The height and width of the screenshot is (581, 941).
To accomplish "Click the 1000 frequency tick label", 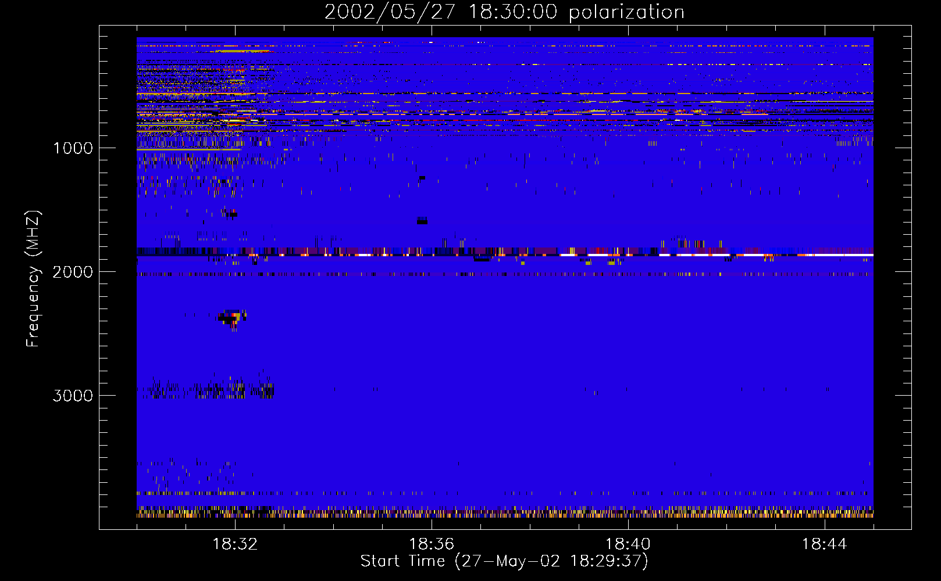I will click(x=73, y=148).
